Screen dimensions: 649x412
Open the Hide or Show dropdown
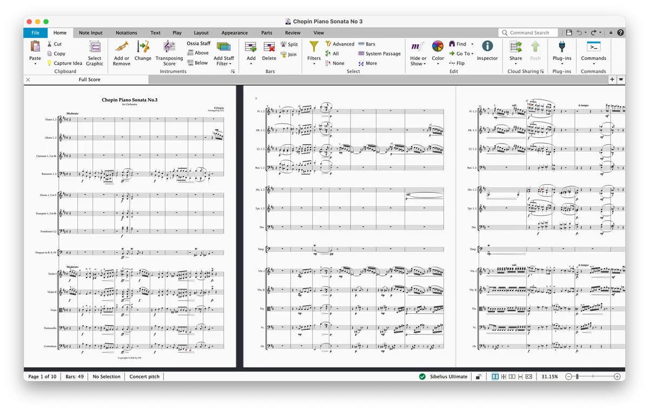tap(425, 64)
